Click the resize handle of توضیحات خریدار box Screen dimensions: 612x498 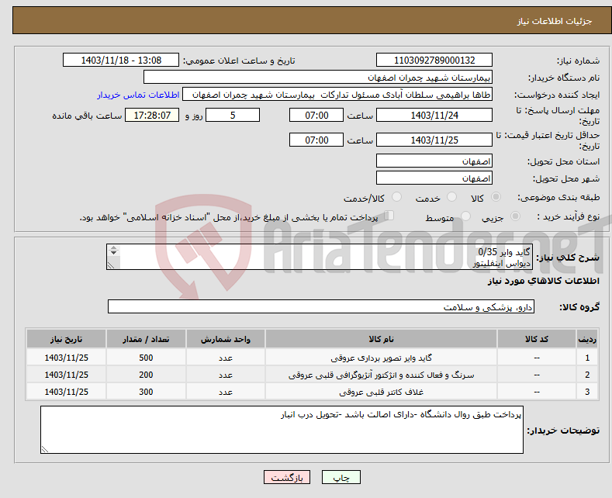tap(45, 450)
